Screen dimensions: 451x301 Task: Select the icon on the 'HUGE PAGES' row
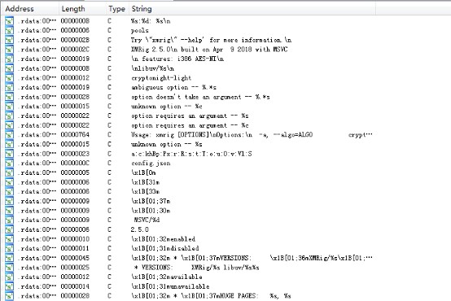(x=9, y=296)
